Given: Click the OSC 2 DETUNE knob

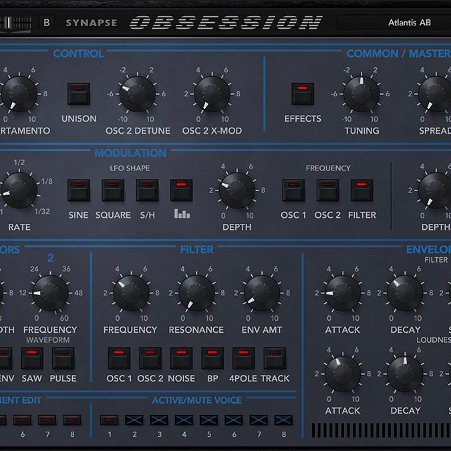Looking at the screenshot, I should (137, 94).
